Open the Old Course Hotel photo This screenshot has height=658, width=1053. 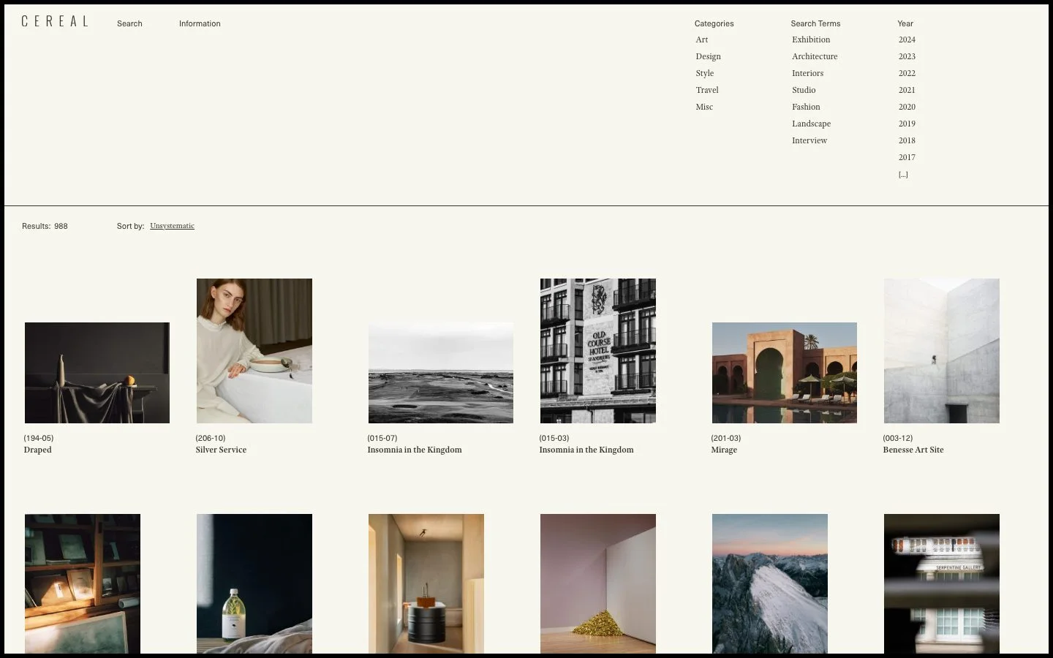(598, 351)
